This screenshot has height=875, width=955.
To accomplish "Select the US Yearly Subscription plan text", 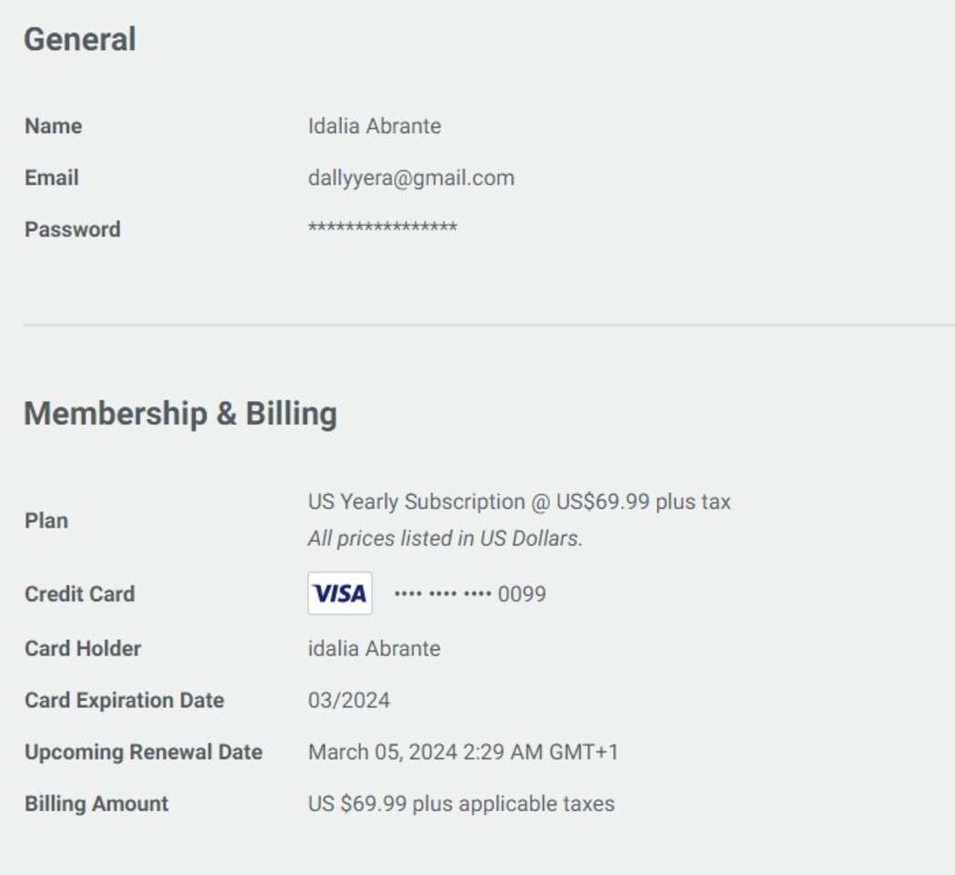I will tap(519, 501).
